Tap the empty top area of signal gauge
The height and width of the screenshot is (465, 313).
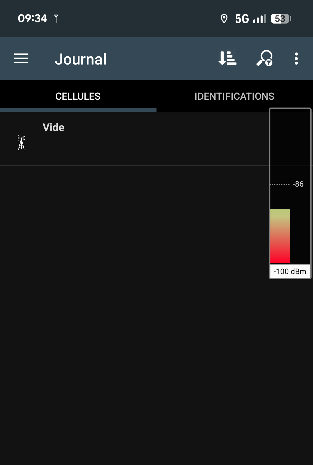click(x=290, y=139)
